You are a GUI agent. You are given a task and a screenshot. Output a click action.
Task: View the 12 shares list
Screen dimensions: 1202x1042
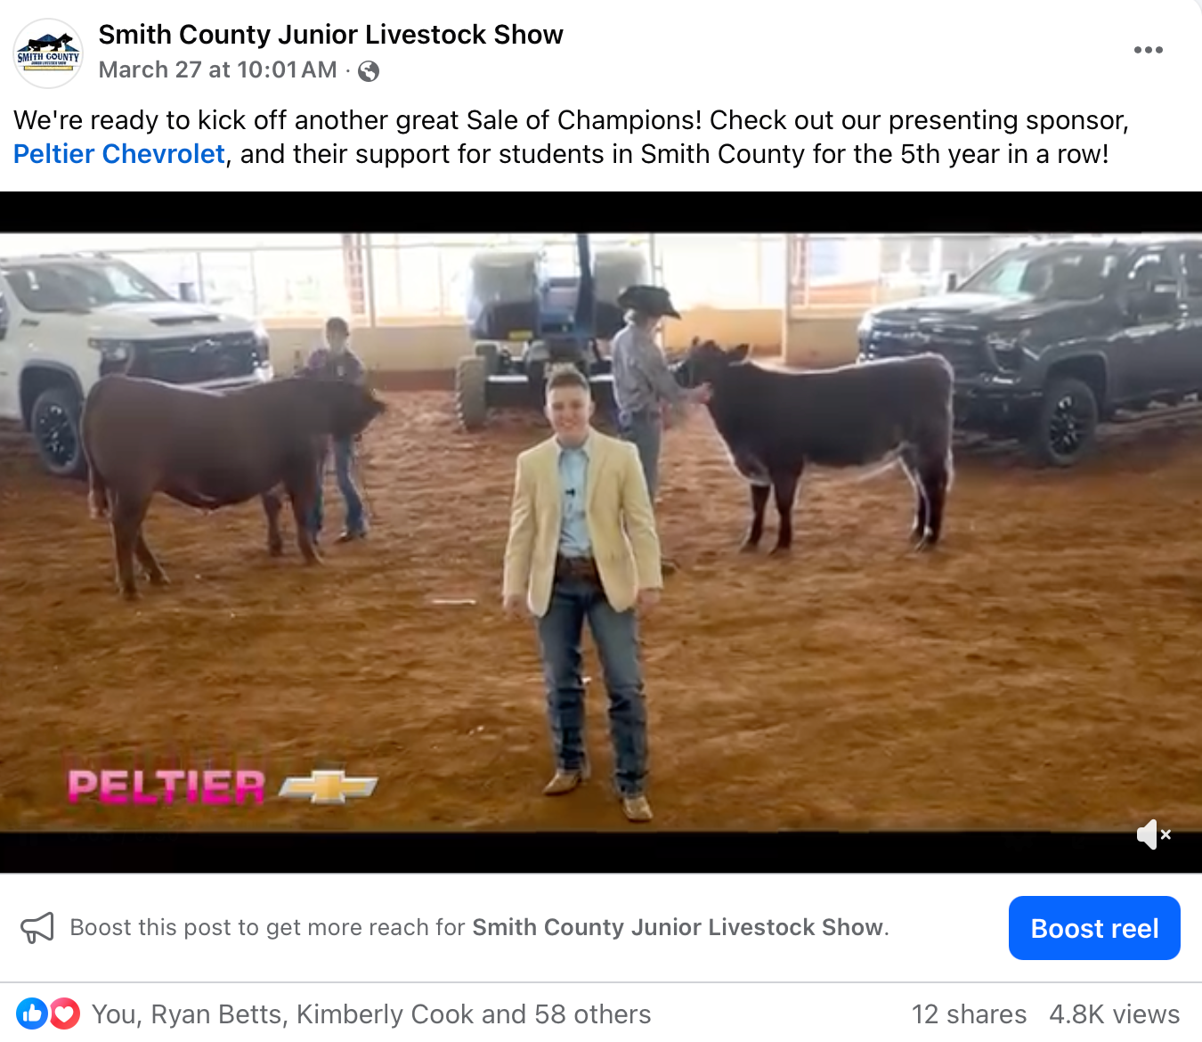tap(969, 1014)
